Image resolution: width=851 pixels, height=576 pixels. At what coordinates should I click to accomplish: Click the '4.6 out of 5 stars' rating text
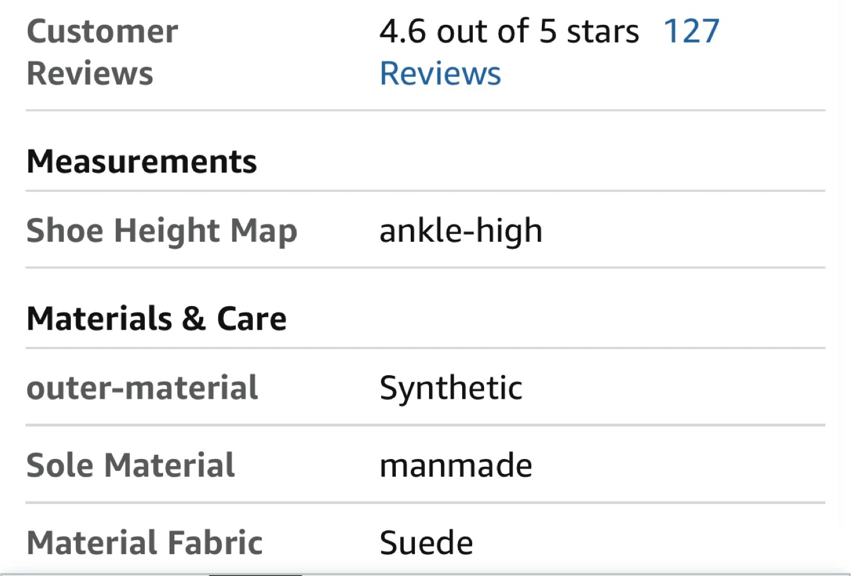point(509,31)
